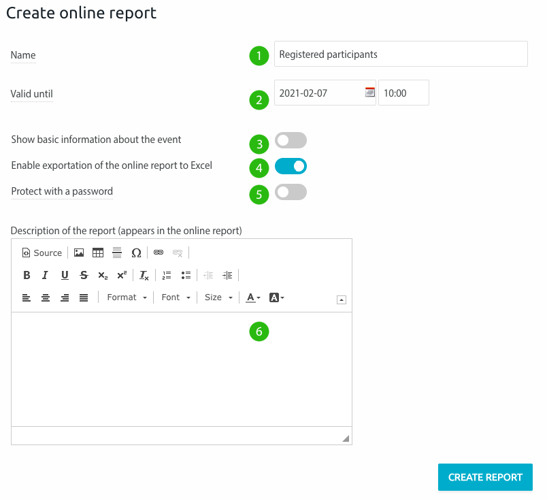Disable exportation of the report to Excel
The image size is (547, 501).
(291, 165)
